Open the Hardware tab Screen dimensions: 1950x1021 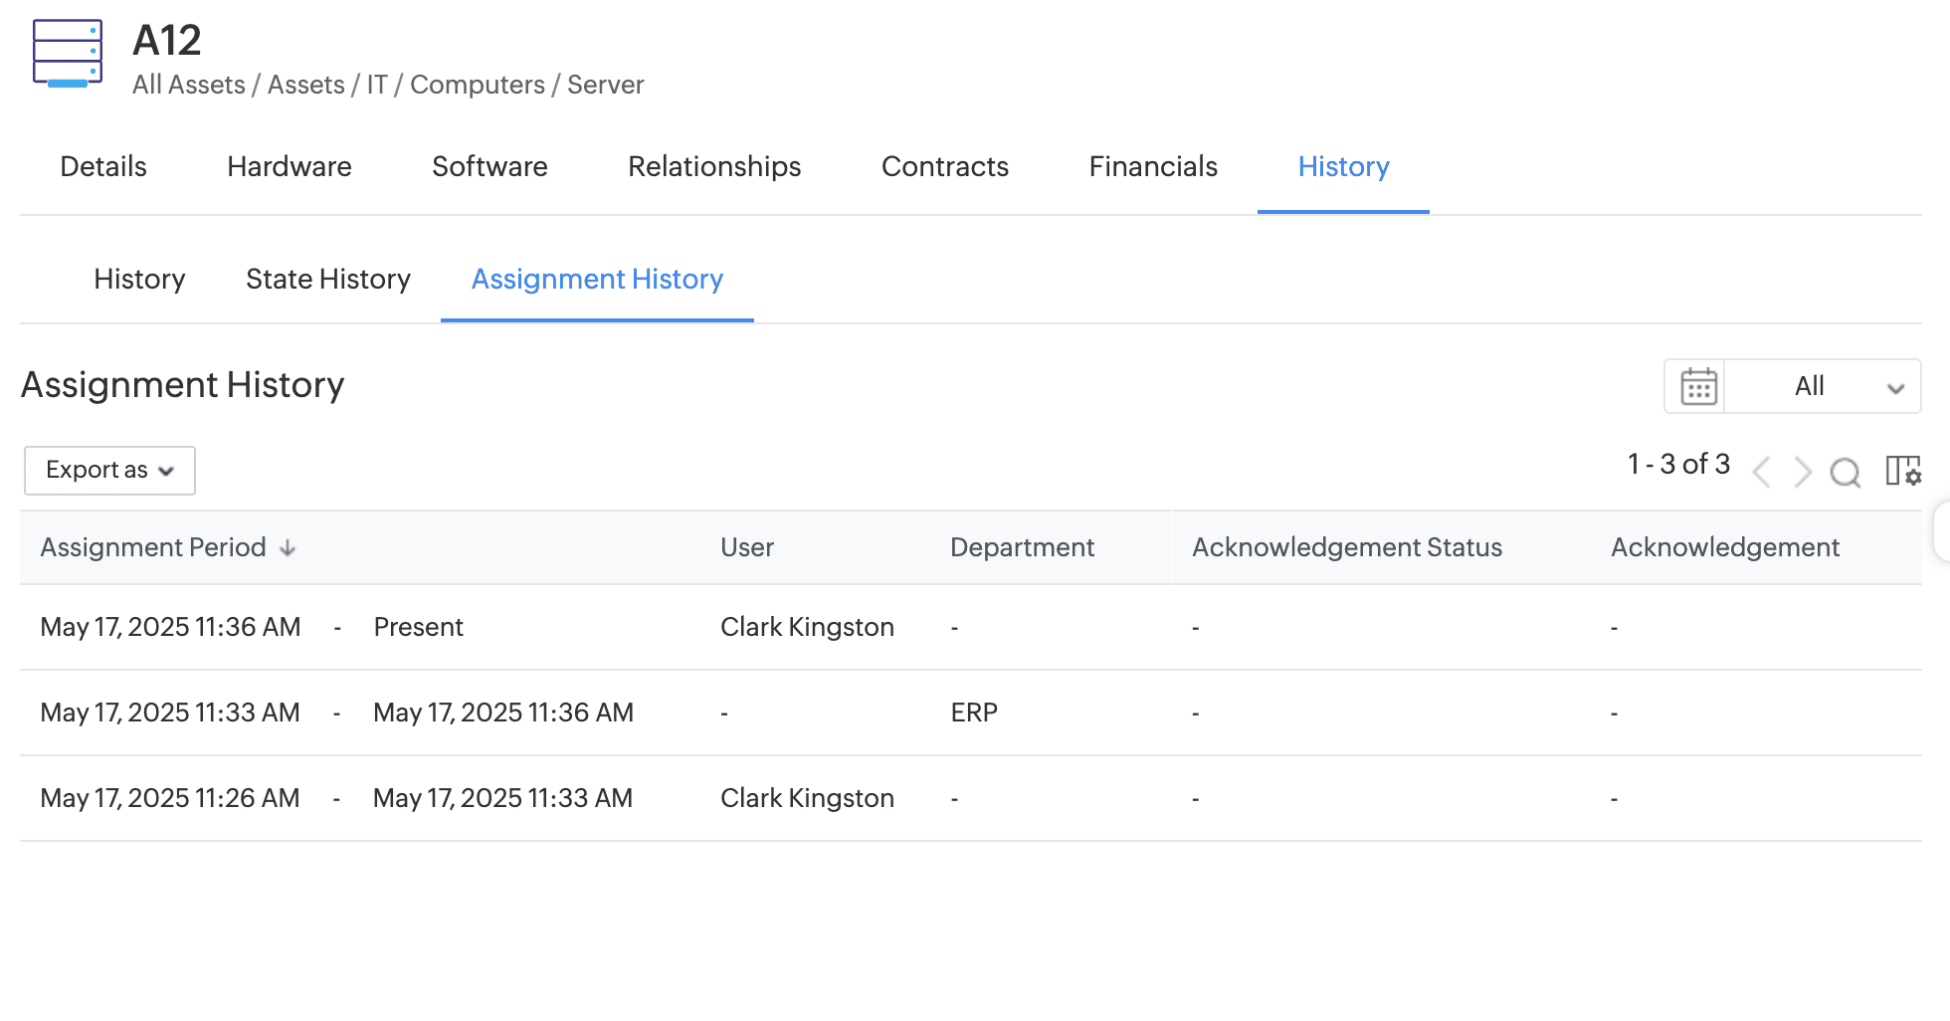[x=290, y=166]
